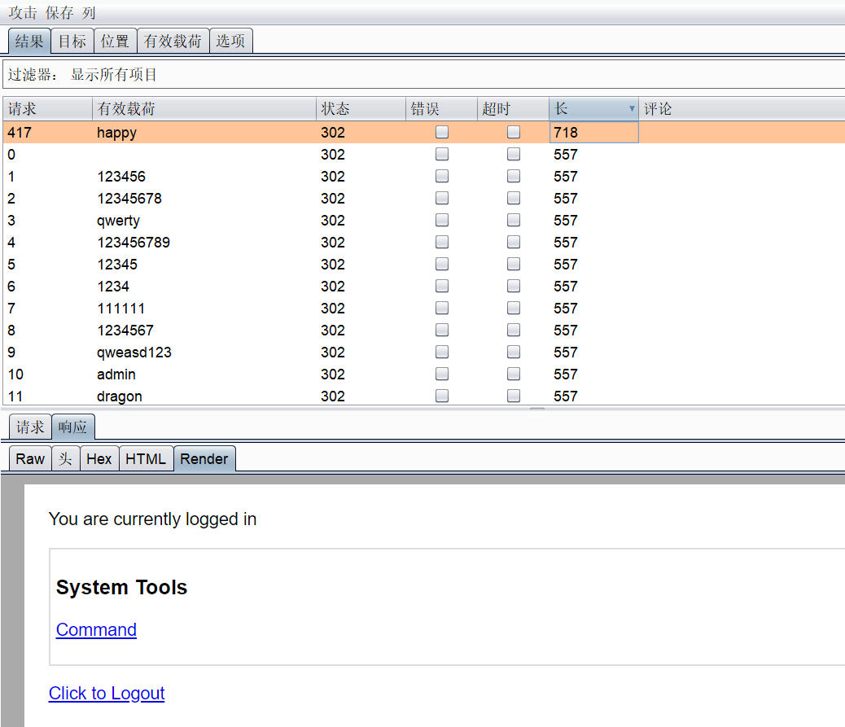Switch to the 有效载荷 tab
Viewport: 845px width, 727px height.
[173, 41]
